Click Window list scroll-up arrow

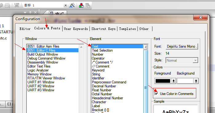click(81, 47)
